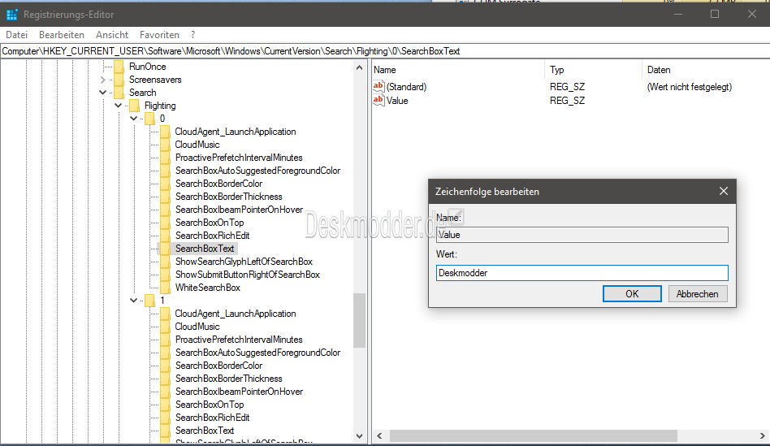Click tree scrollbar down arrow
770x446 pixels.
pyautogui.click(x=360, y=435)
